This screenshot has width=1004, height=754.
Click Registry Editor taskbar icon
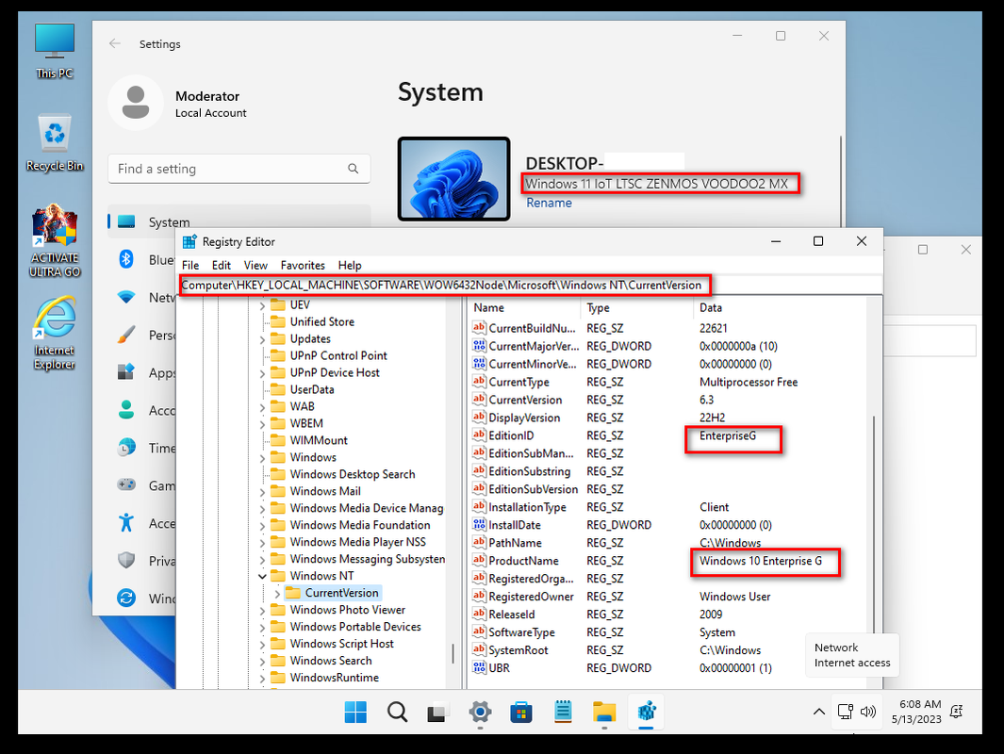tap(646, 712)
